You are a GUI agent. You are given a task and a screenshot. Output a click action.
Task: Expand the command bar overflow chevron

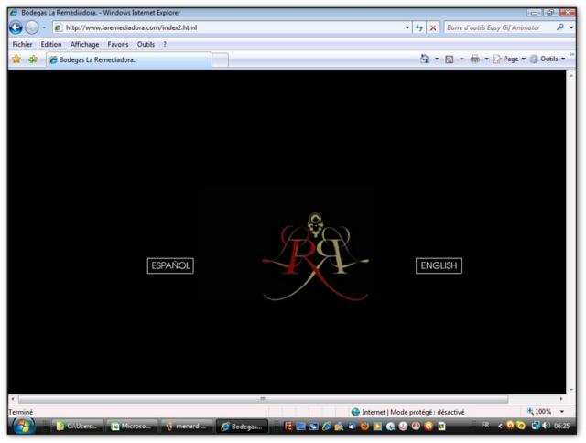[x=571, y=55]
